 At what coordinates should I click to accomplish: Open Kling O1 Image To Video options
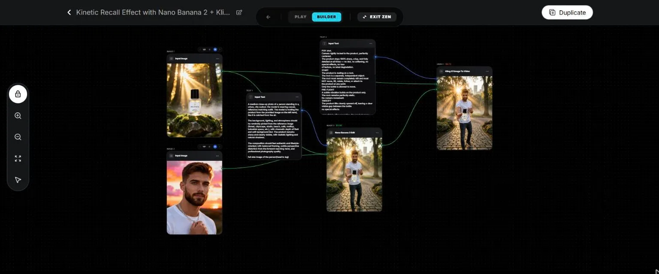[487, 71]
